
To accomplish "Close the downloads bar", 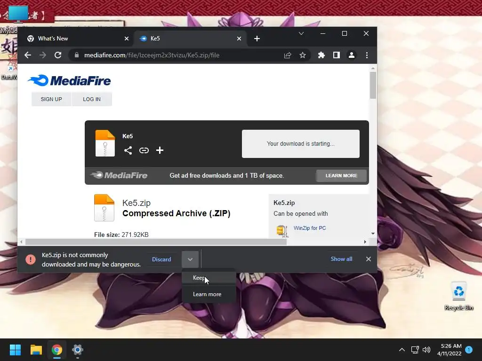I will 369,259.
